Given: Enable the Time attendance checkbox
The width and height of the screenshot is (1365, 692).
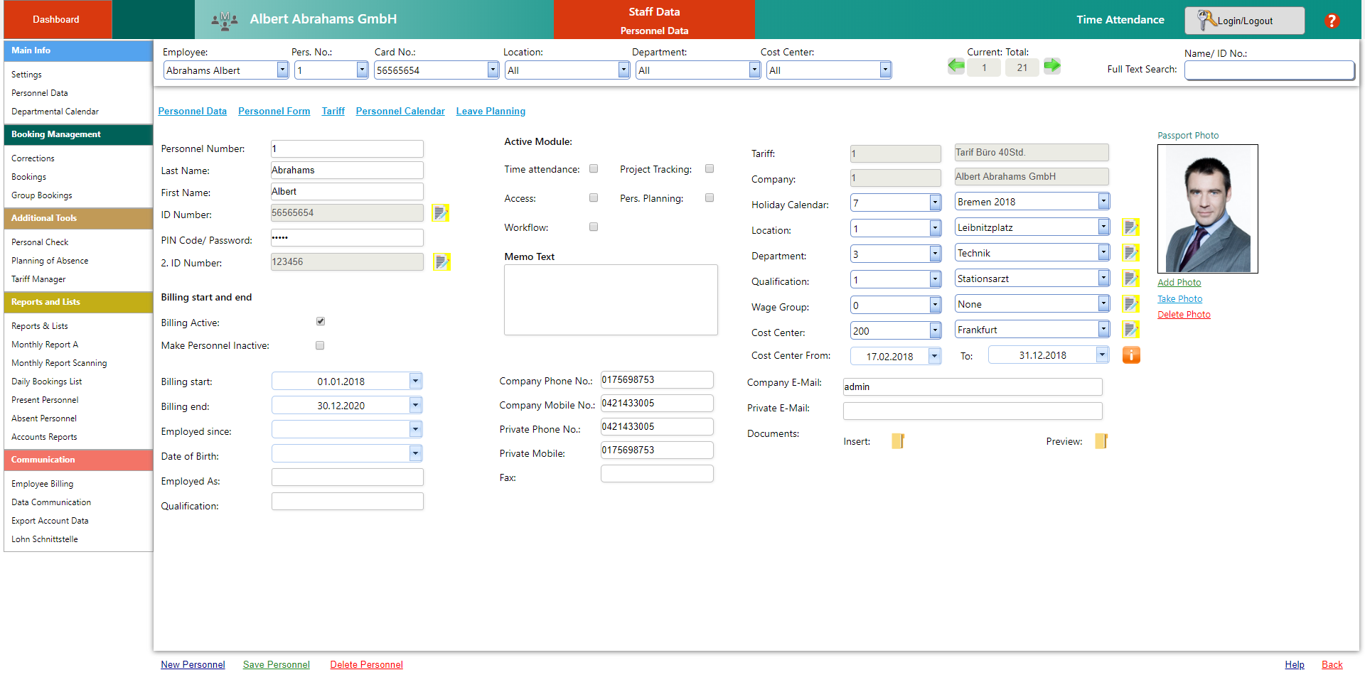Looking at the screenshot, I should point(594,169).
